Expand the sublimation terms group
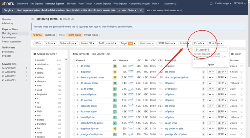The width and height of the screenshot is (250, 138). [x=35, y=64]
